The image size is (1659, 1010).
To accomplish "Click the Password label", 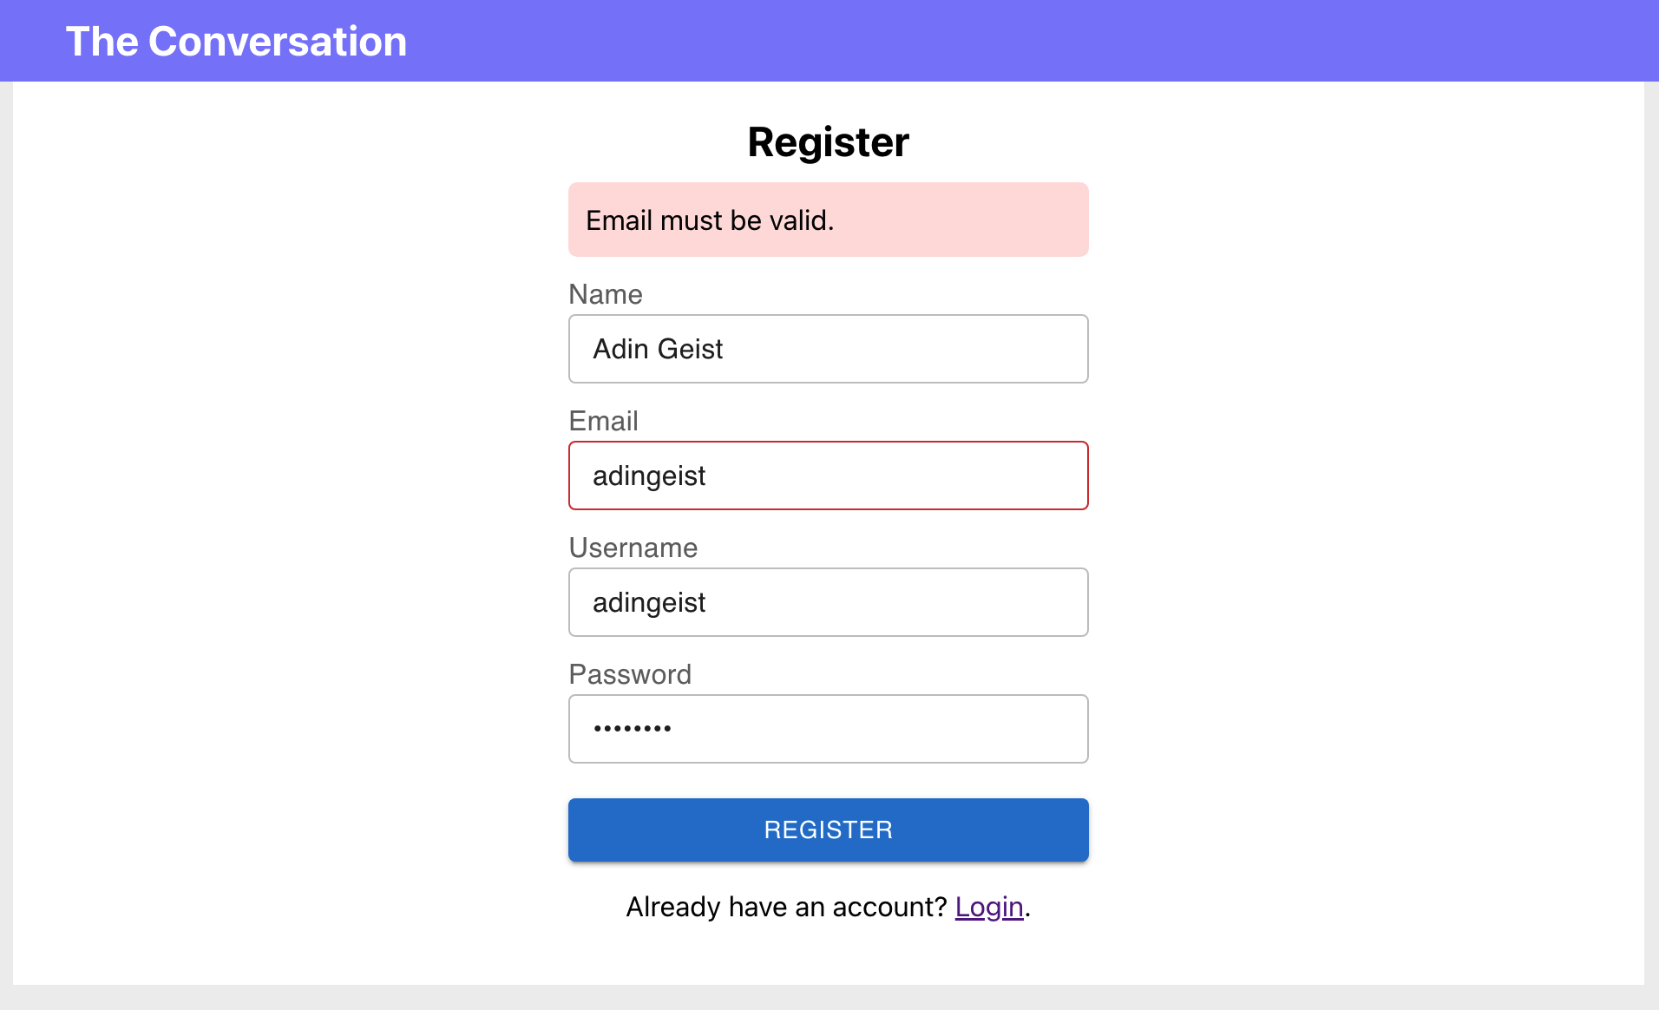I will (630, 674).
